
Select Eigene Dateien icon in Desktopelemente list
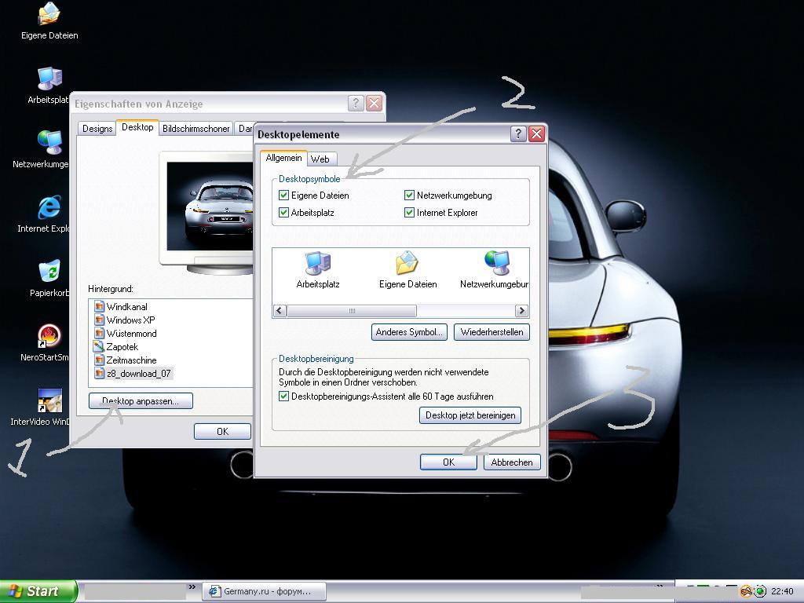tap(407, 270)
